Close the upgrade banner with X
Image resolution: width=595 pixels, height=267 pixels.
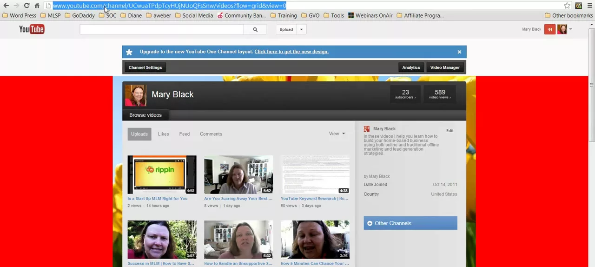pyautogui.click(x=459, y=52)
